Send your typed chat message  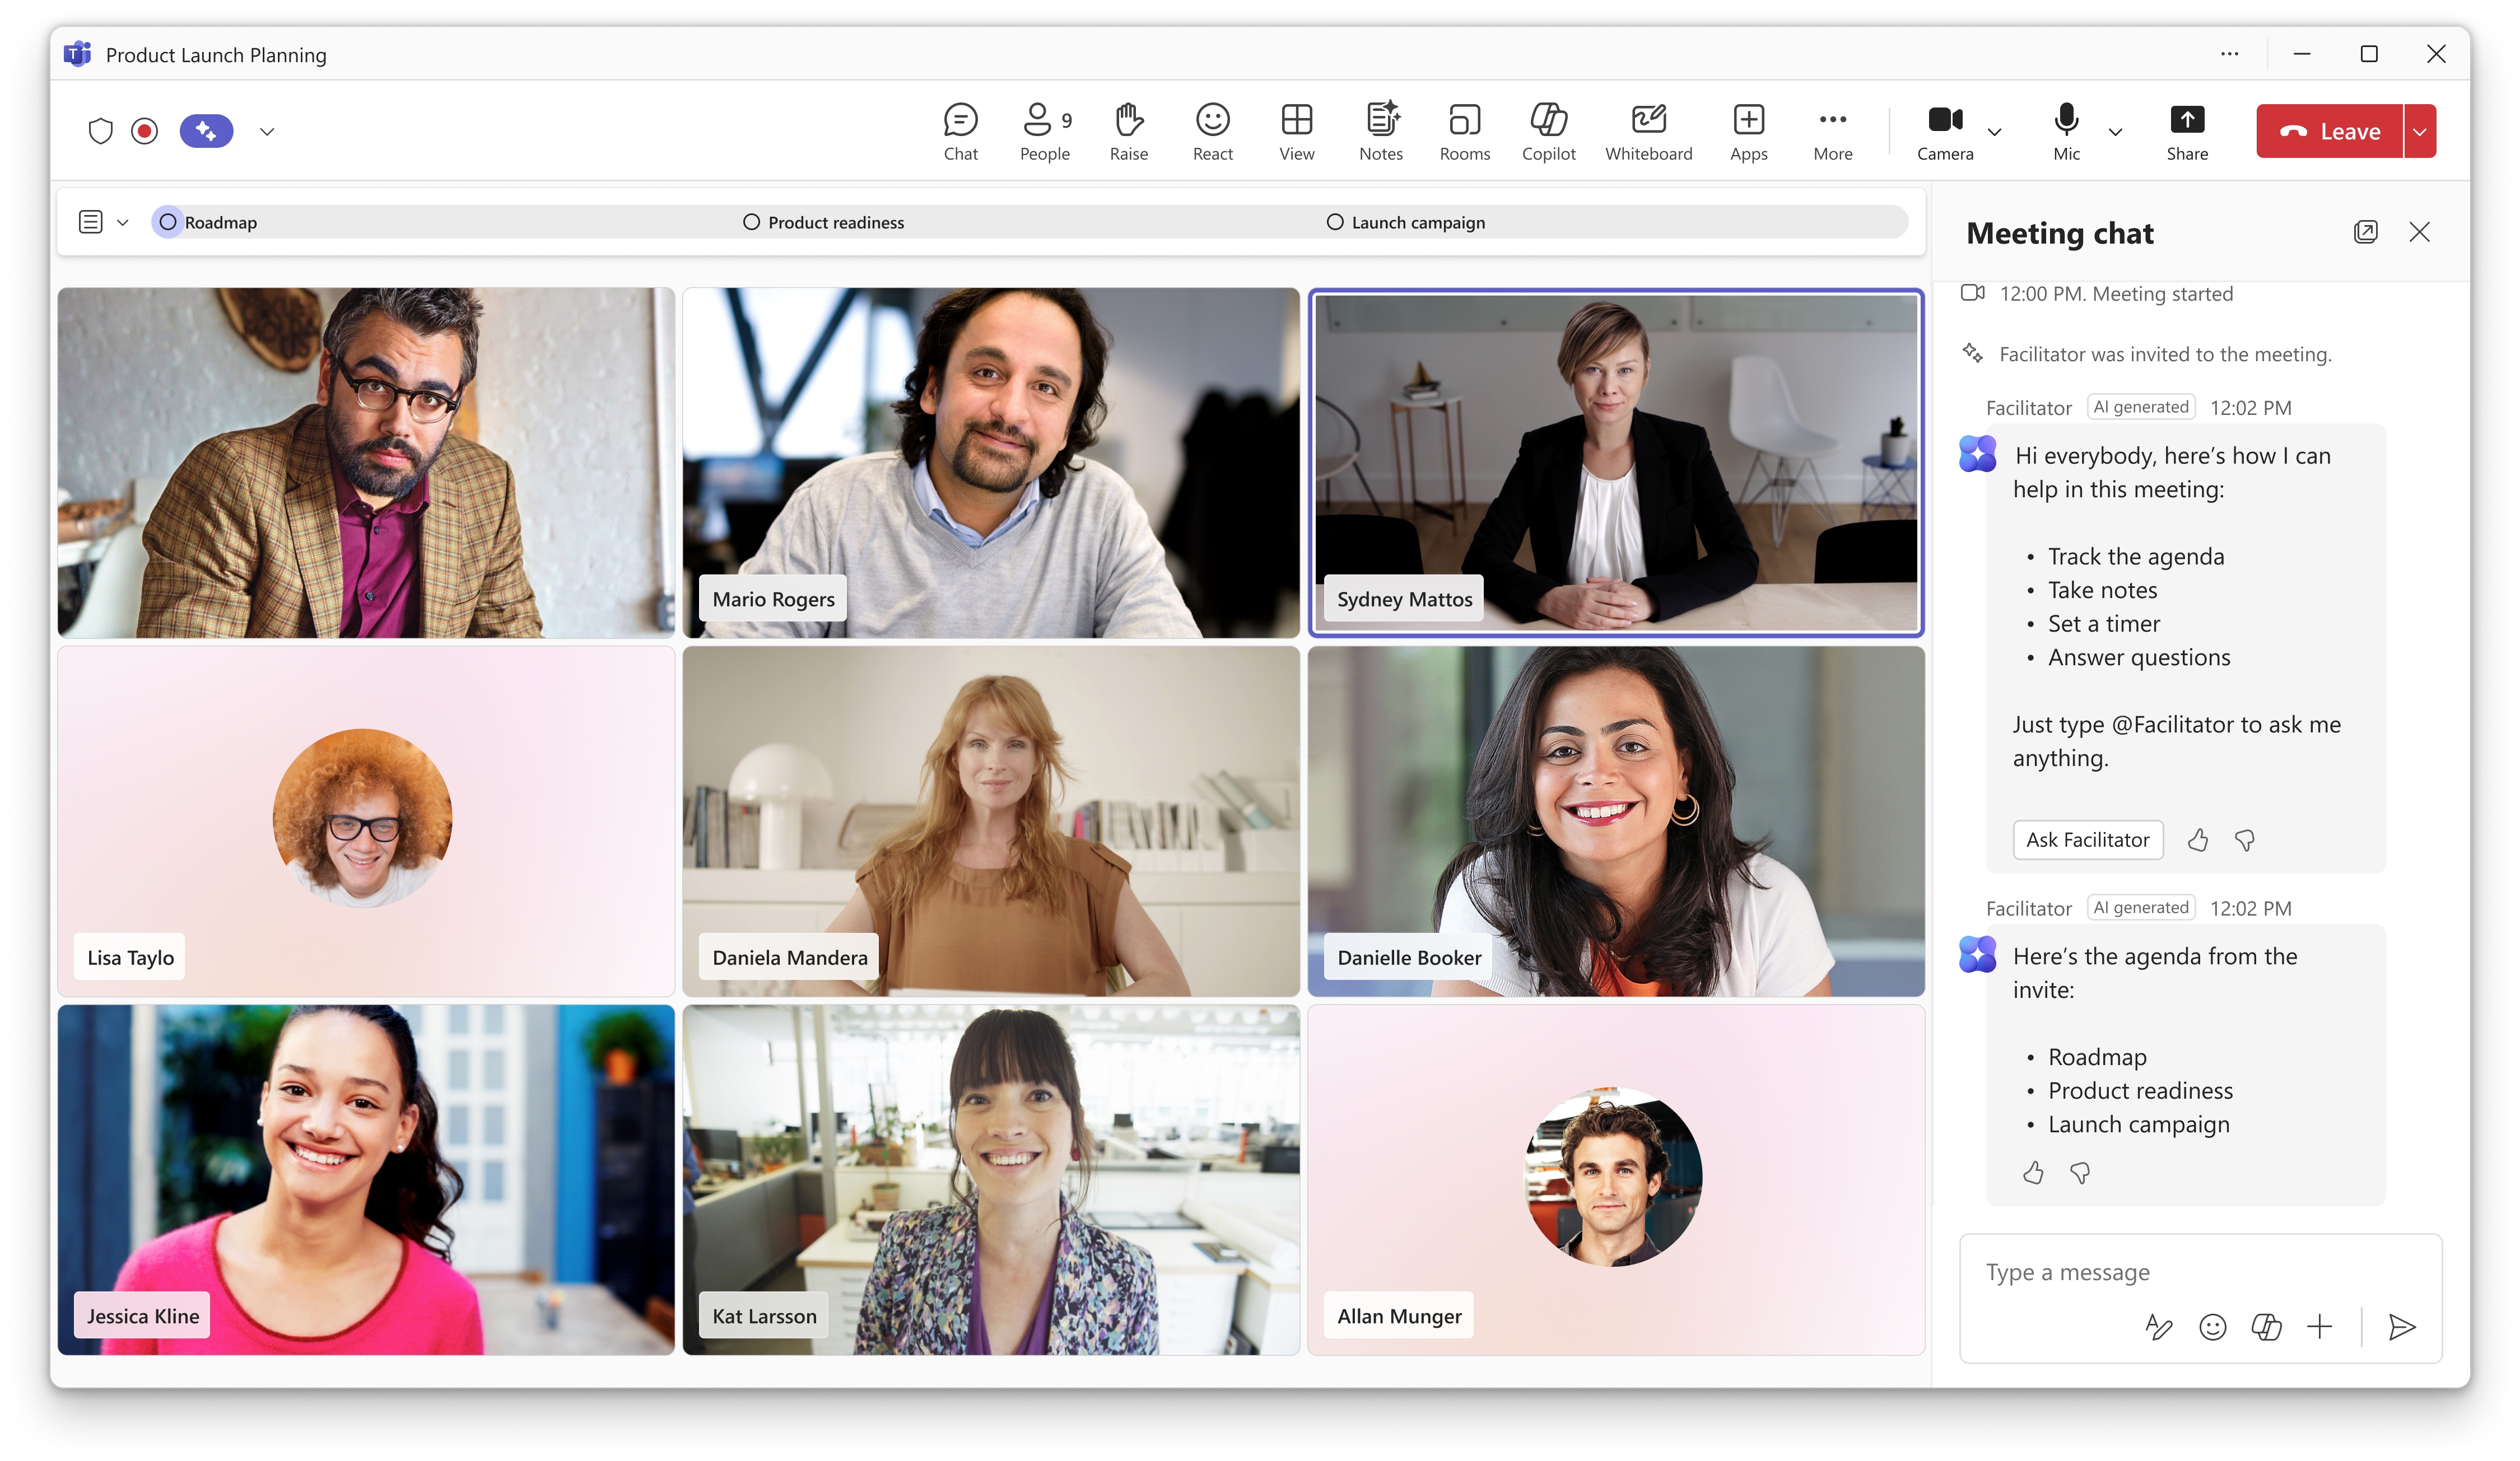[2401, 1327]
